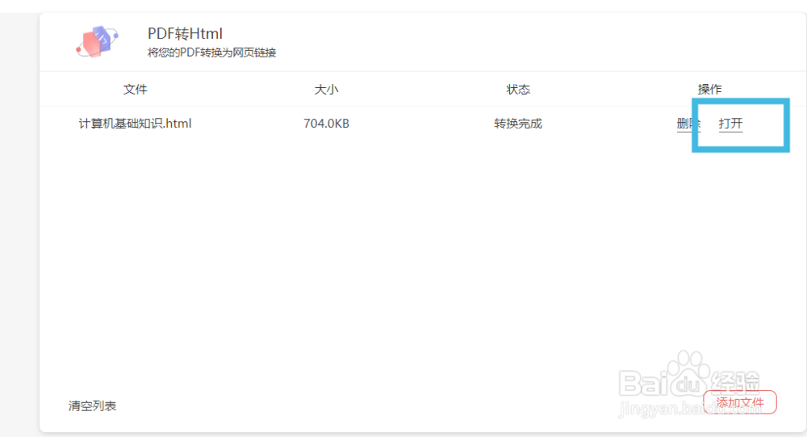Viewport: 807px width, 437px height.
Task: Click the 状态 column header
Action: (518, 90)
